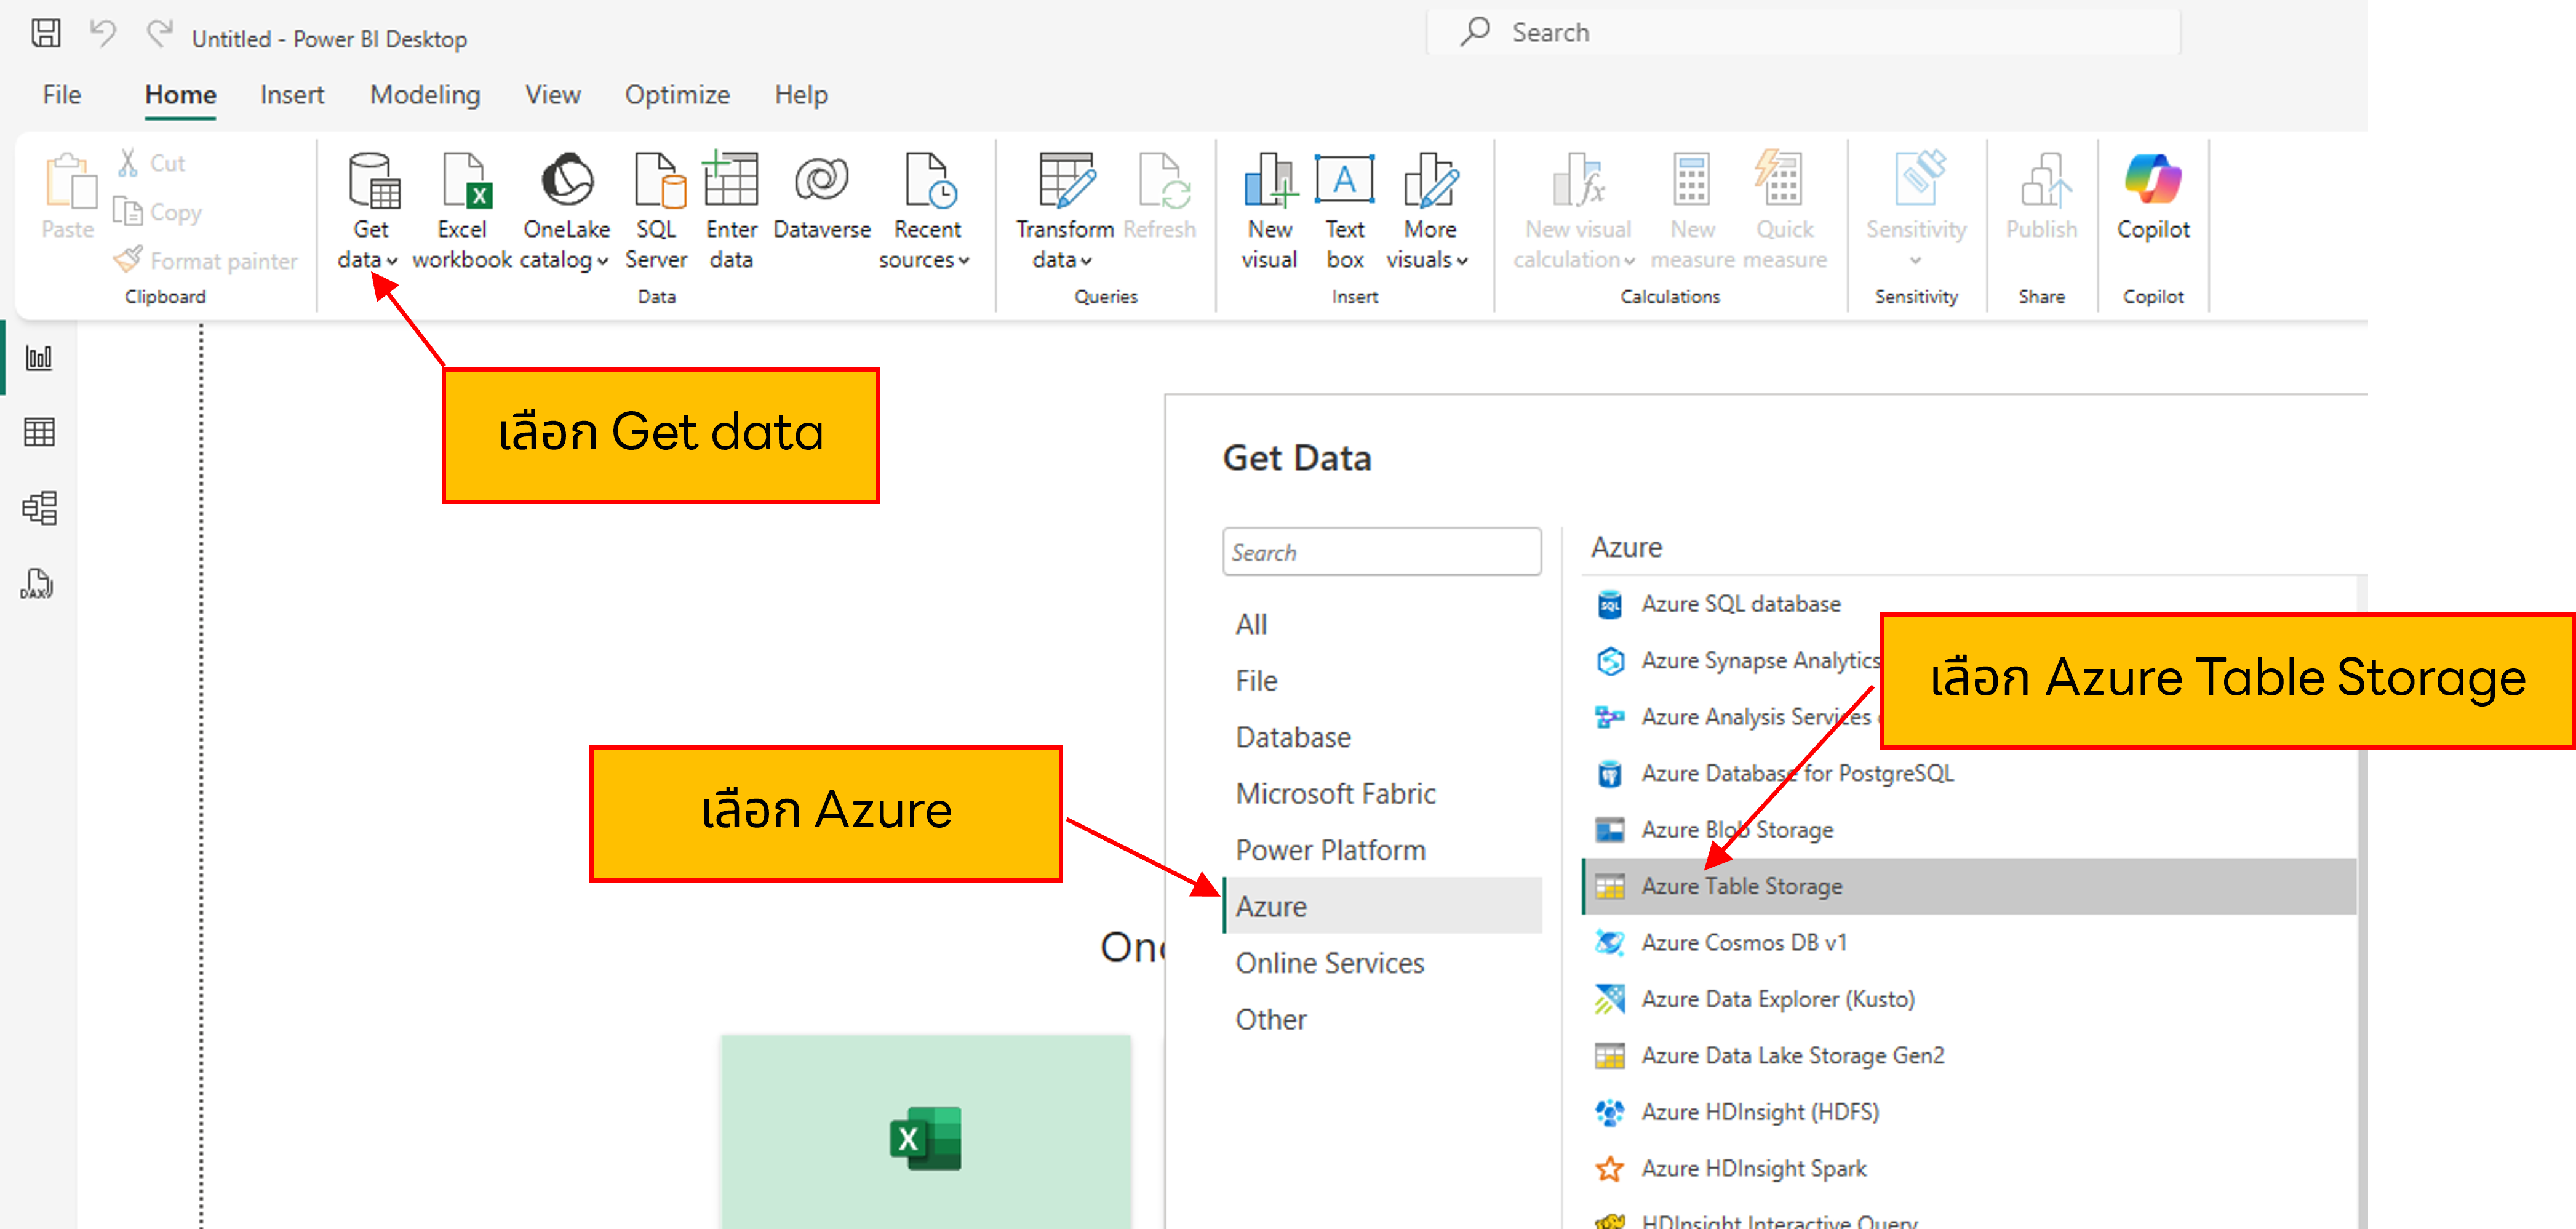The height and width of the screenshot is (1229, 2576).
Task: Switch to Table view in the left sidebar
Action: coord(39,432)
